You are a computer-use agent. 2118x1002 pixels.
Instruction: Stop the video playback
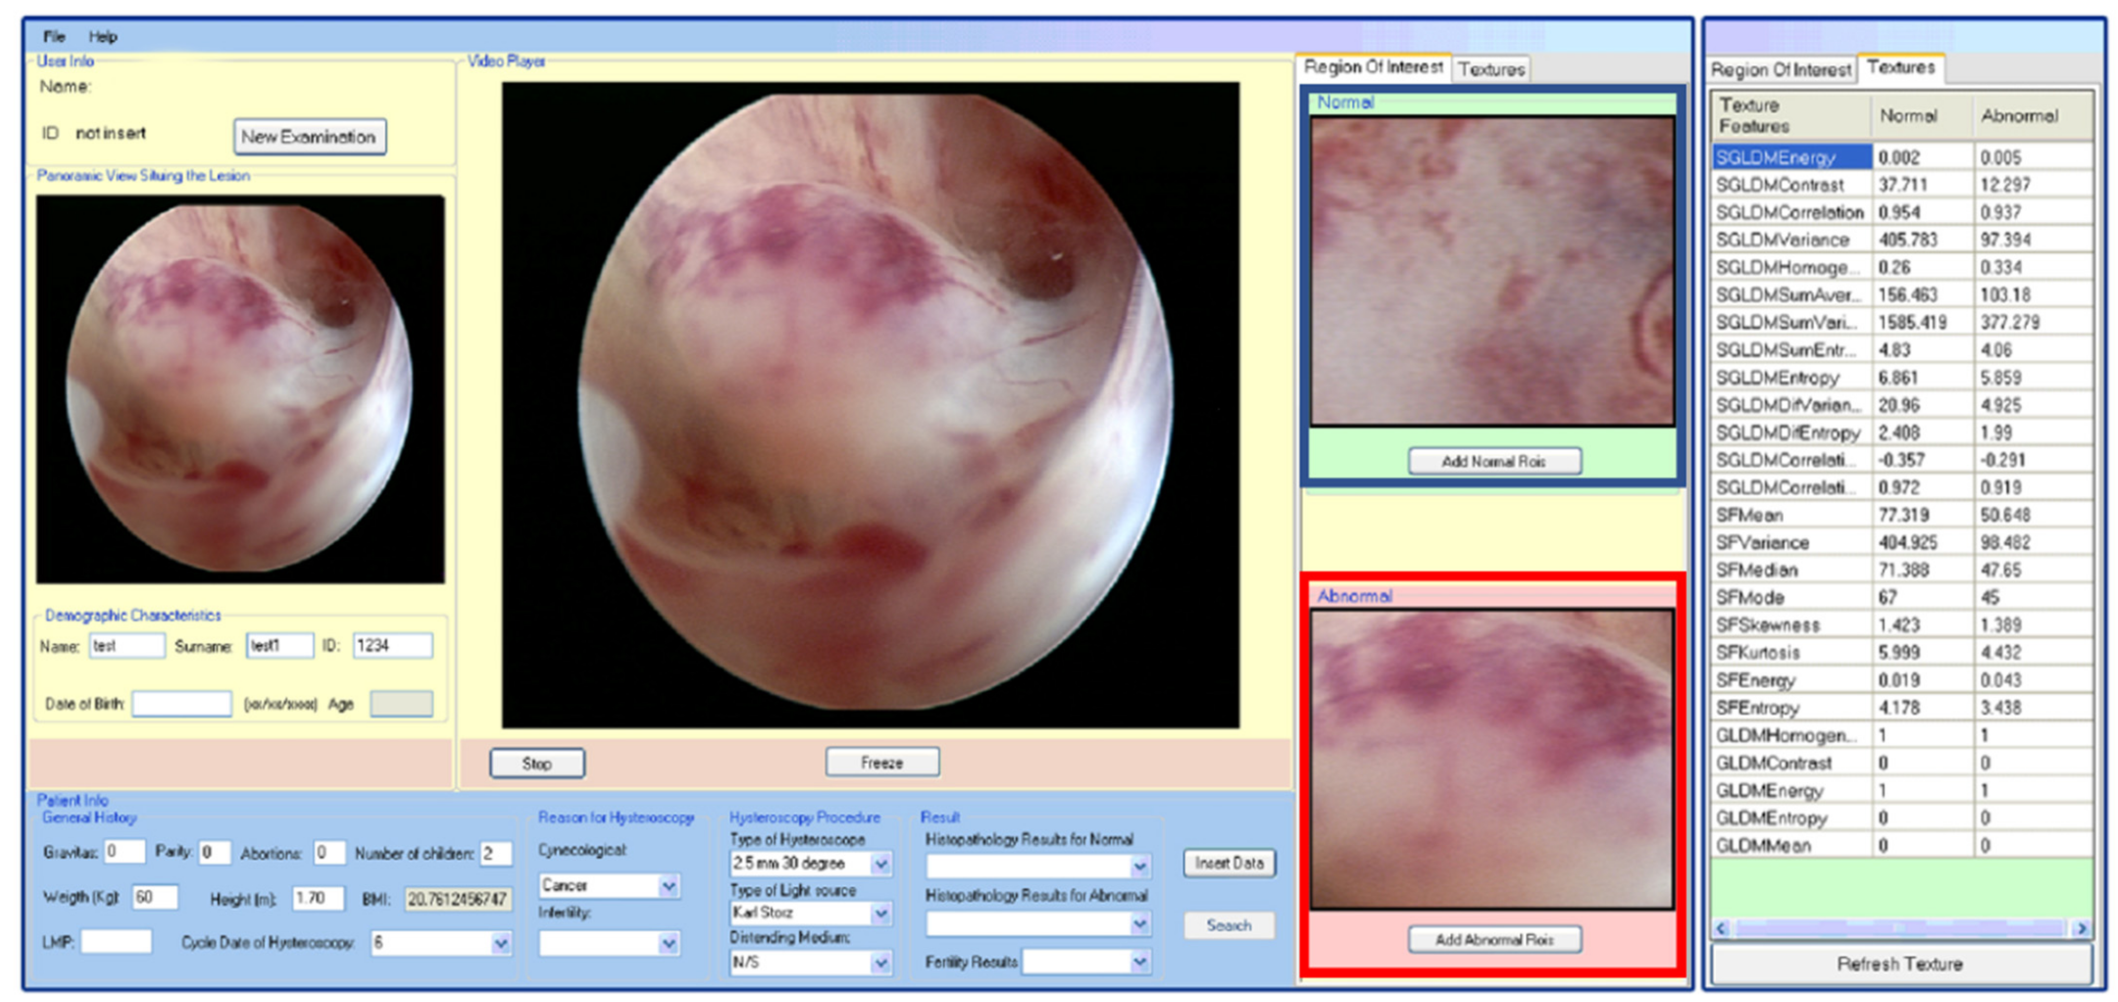tap(537, 763)
